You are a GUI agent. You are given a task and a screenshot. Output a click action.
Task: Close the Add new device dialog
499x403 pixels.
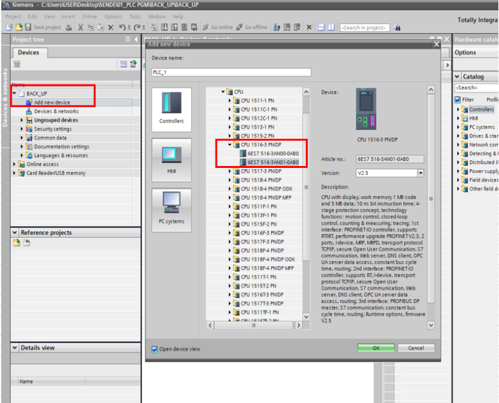436,45
